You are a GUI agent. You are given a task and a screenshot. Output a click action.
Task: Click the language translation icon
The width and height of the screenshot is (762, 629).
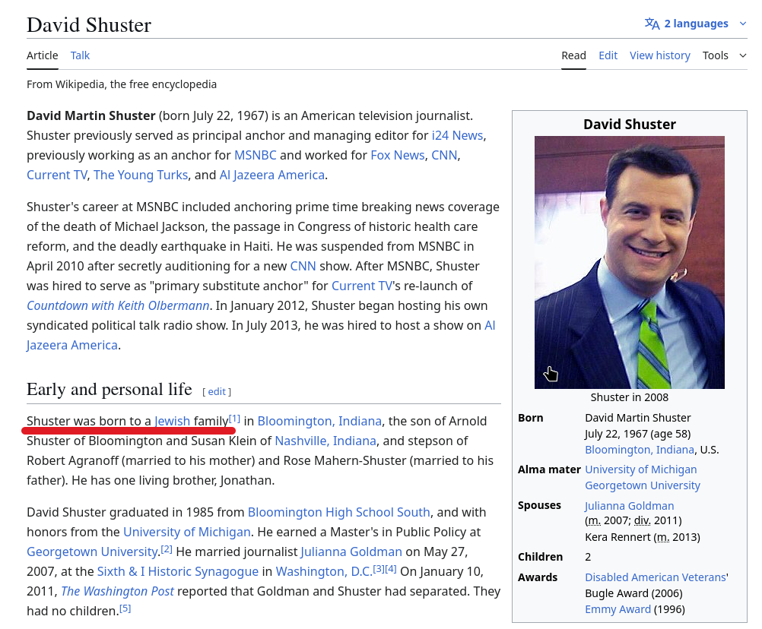pyautogui.click(x=652, y=24)
